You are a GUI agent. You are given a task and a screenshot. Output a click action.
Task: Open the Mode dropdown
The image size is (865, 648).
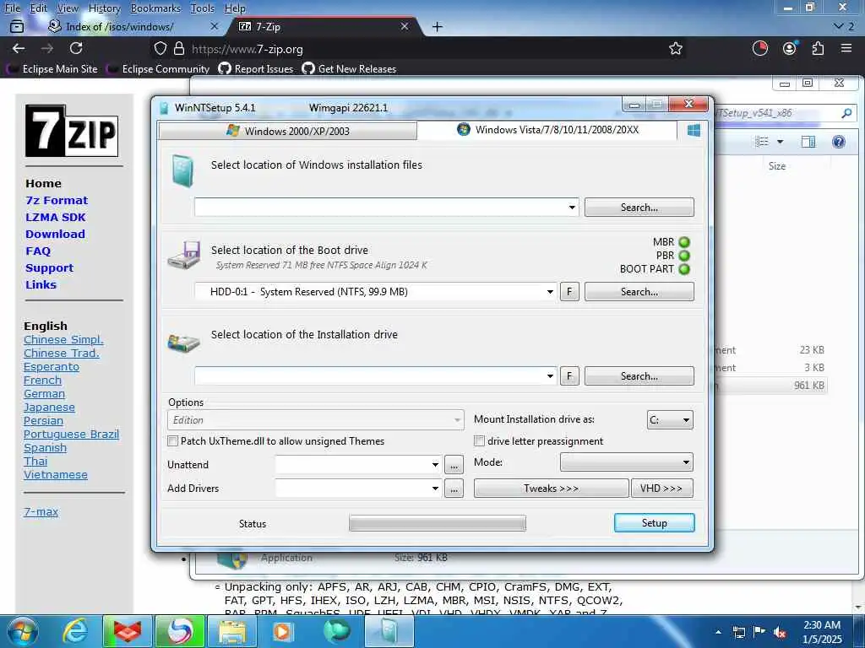pyautogui.click(x=626, y=462)
